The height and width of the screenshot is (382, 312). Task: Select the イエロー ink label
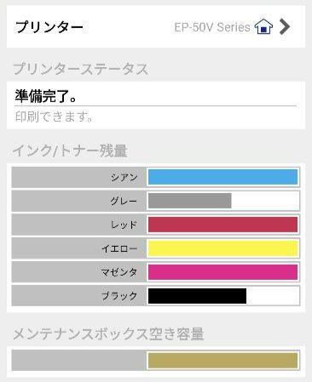tap(119, 248)
